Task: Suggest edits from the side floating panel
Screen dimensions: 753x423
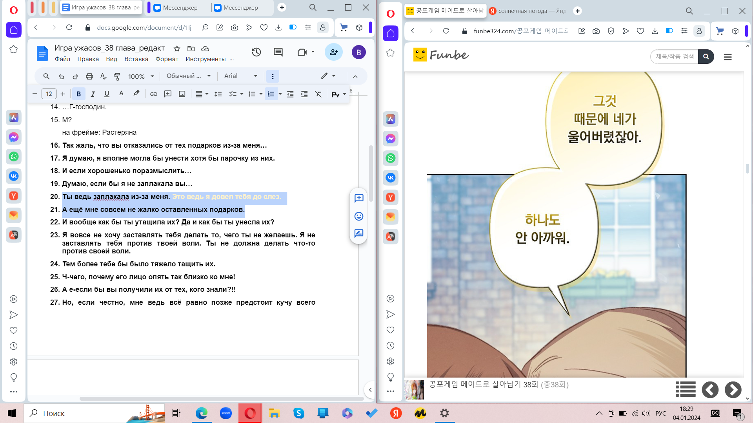Action: tap(358, 234)
